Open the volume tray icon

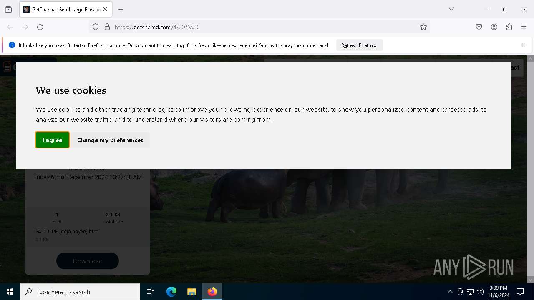[480, 292]
